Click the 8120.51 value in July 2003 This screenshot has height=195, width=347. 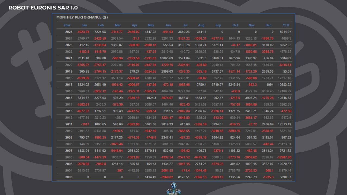184,177
